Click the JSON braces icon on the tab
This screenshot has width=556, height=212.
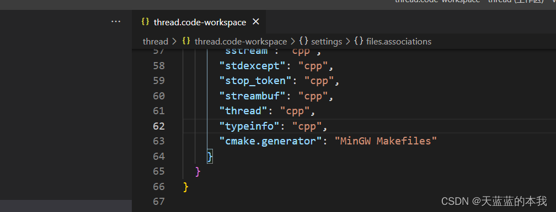coord(145,22)
